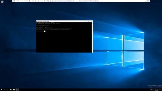
Task: Open the Edit menu in VMware toolbar
Action: click(18, 1)
